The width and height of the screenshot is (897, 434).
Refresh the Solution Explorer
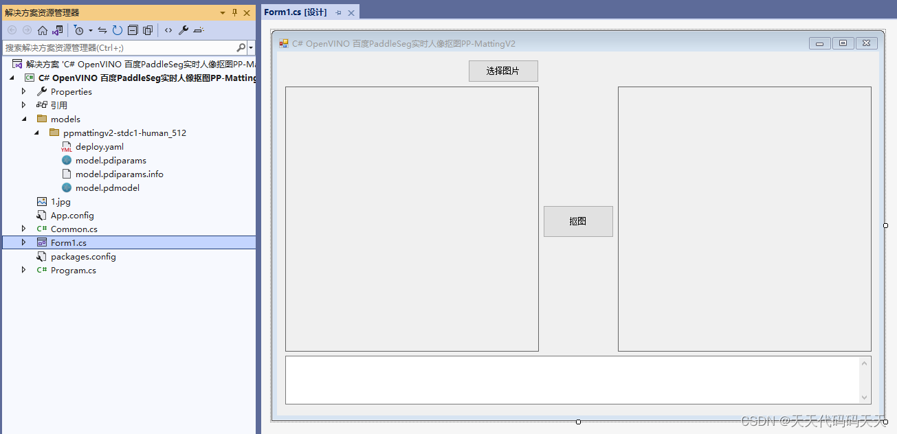click(x=118, y=30)
